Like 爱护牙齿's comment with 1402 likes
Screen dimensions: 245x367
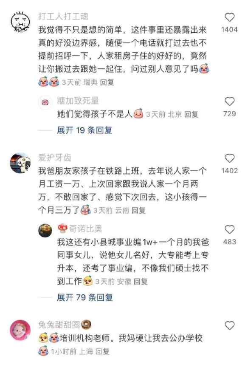point(229,159)
